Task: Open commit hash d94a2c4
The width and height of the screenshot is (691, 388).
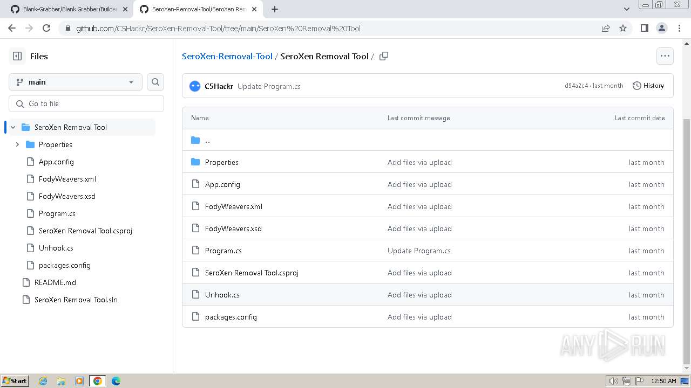Action: [x=577, y=86]
